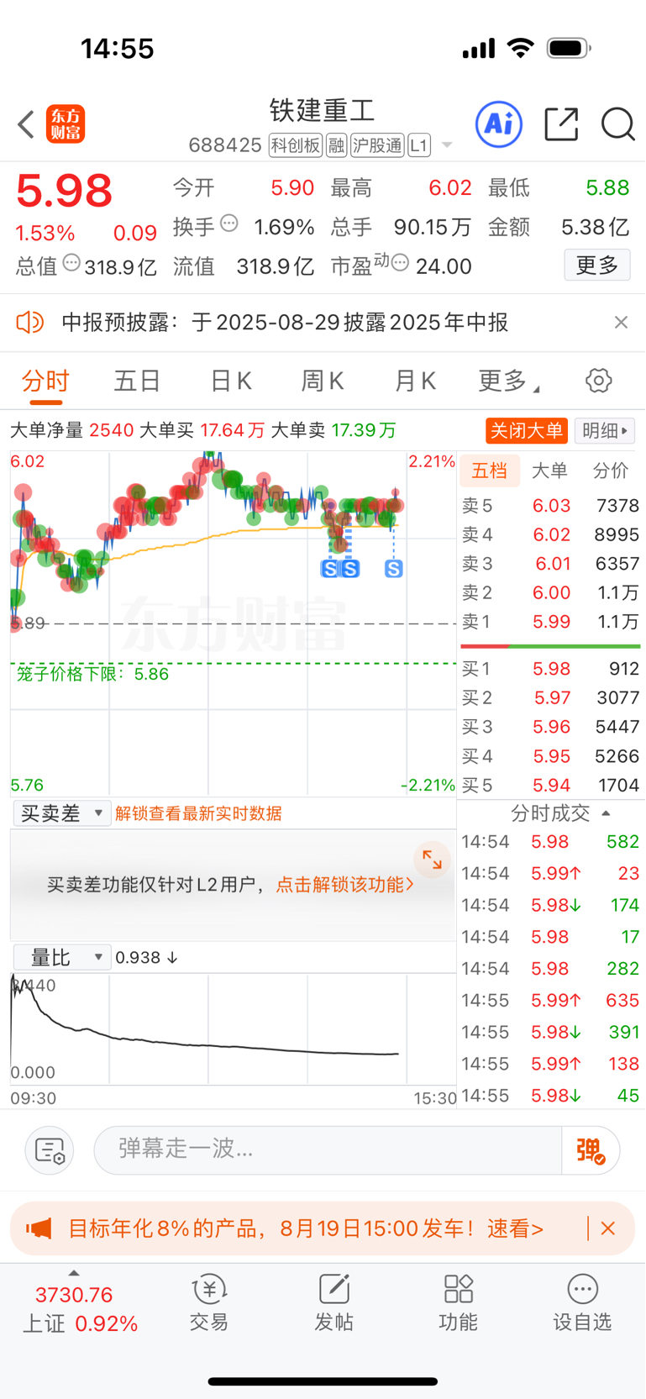Tap the 大单净量 2540 value
This screenshot has height=1399, width=646.
pos(112,430)
